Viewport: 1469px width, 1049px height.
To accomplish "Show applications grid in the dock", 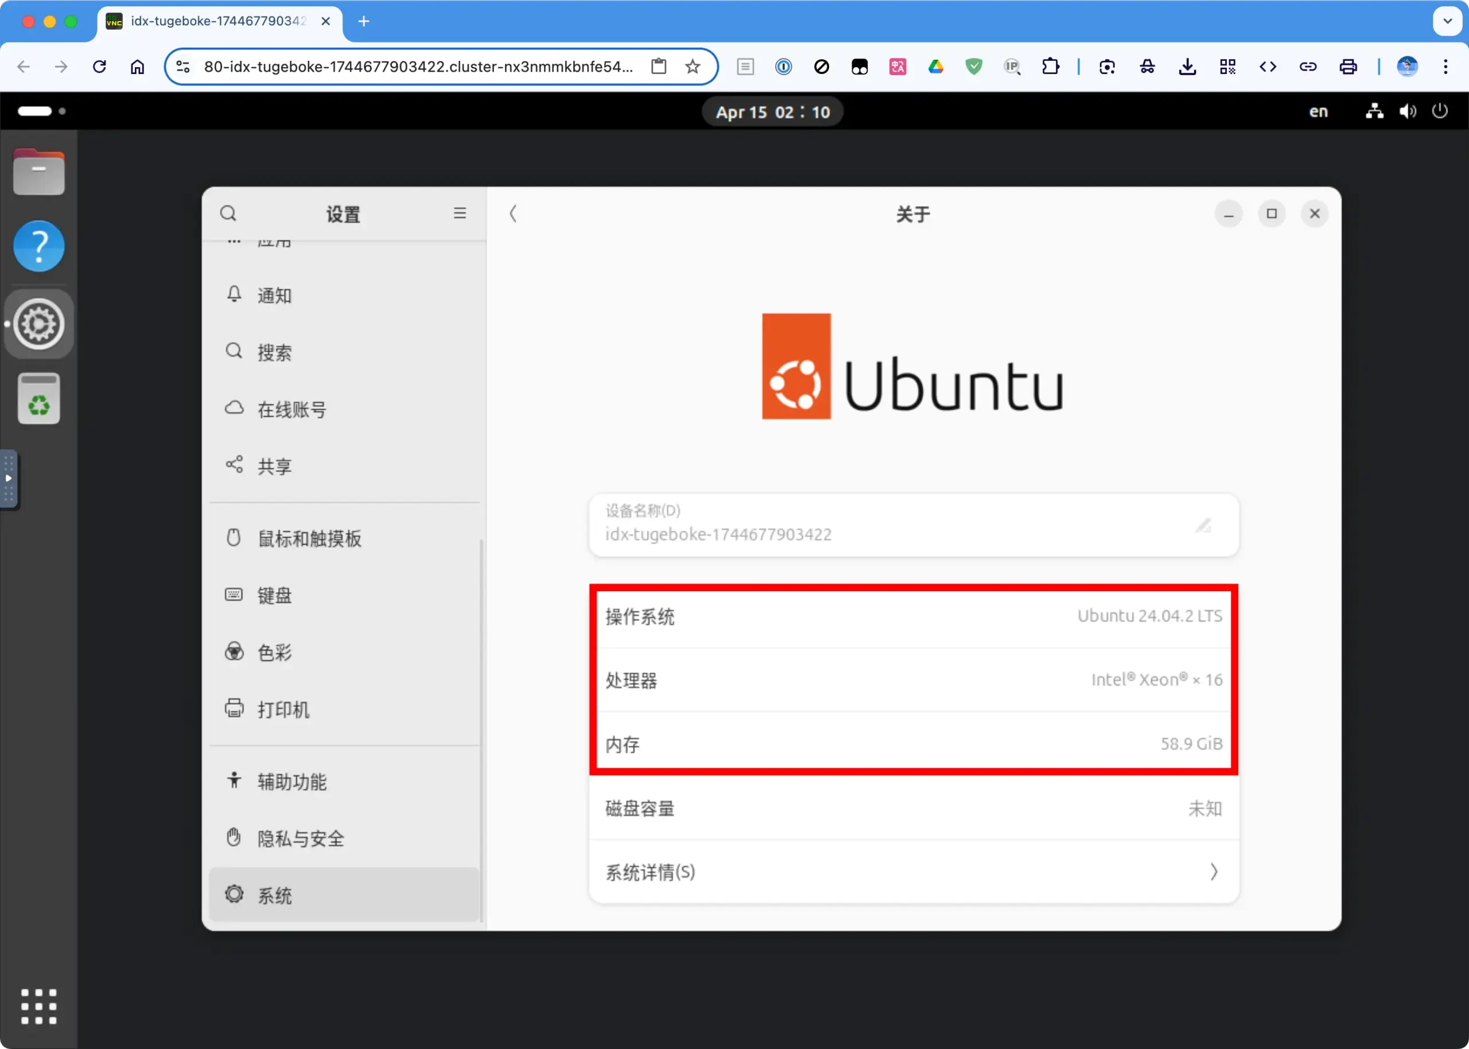I will click(x=39, y=1006).
